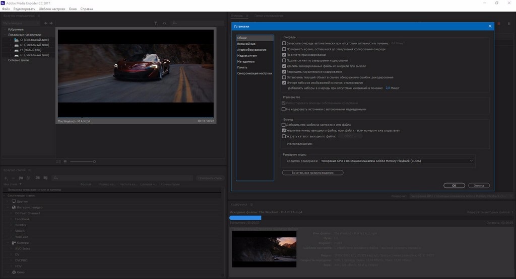Open the Редактировать menu
516x279 pixels.
(24, 9)
